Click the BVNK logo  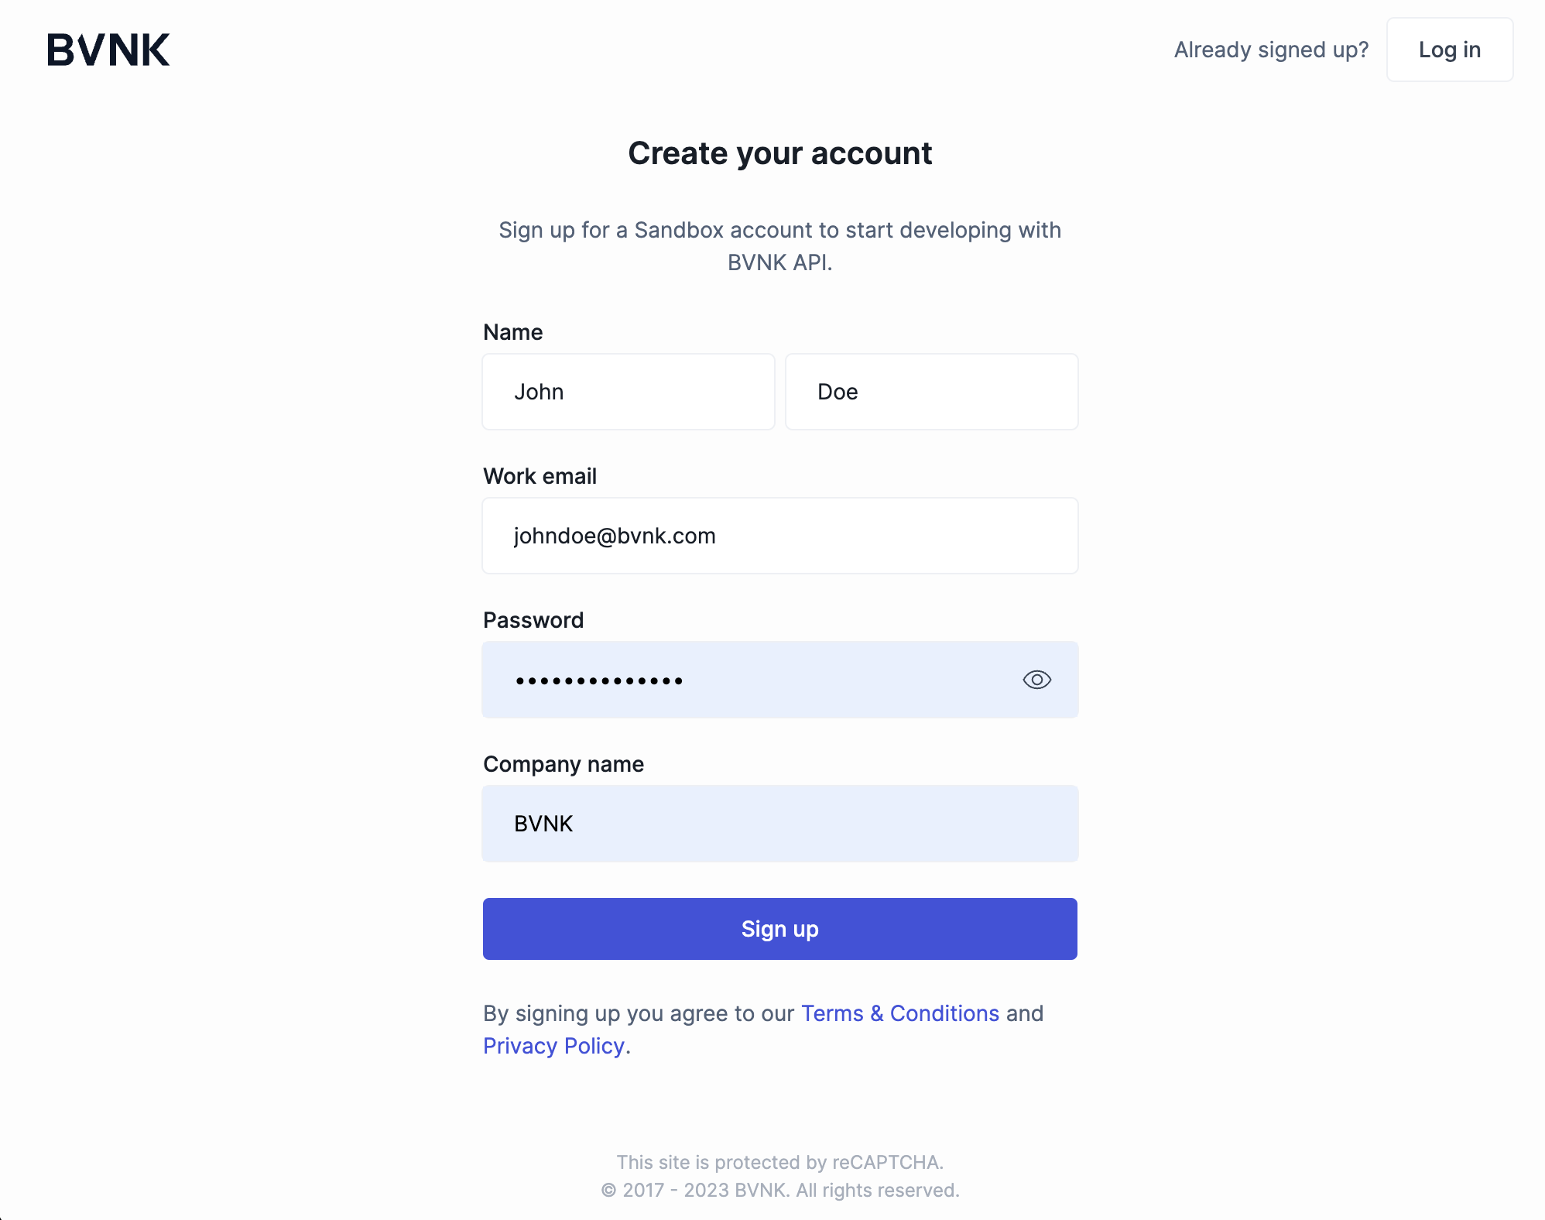(x=108, y=50)
